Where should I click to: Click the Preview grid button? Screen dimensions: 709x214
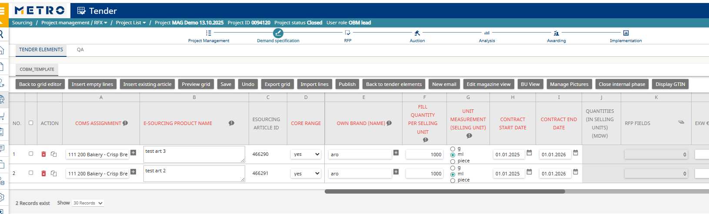click(196, 84)
